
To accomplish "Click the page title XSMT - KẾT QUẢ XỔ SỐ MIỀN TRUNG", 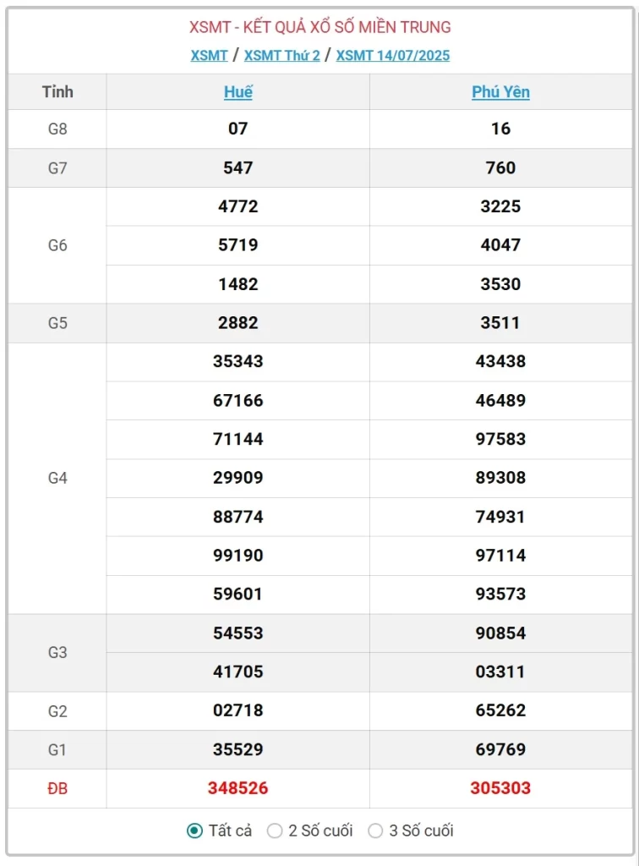I will (319, 27).
